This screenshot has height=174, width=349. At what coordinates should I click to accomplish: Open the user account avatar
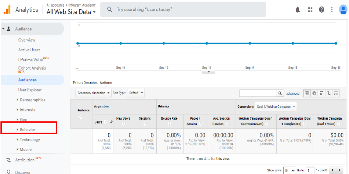343,10
